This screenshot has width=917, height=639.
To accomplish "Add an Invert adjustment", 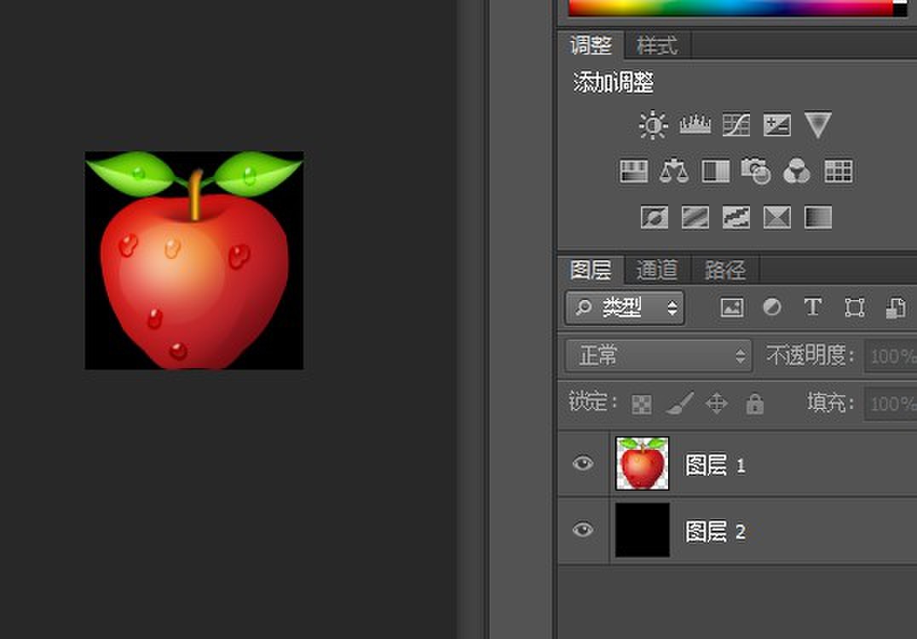I will coord(655,217).
